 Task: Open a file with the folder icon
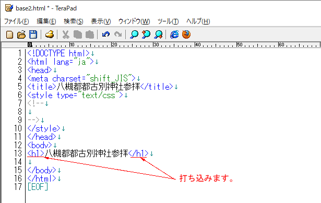pos(21,34)
